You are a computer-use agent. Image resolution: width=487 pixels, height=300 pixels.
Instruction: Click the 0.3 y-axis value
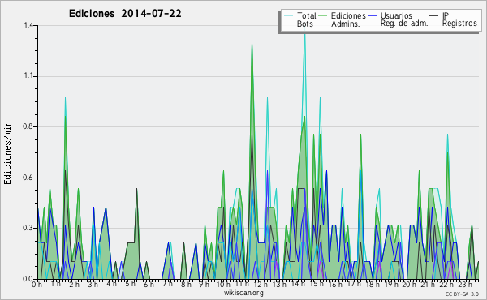coord(28,228)
